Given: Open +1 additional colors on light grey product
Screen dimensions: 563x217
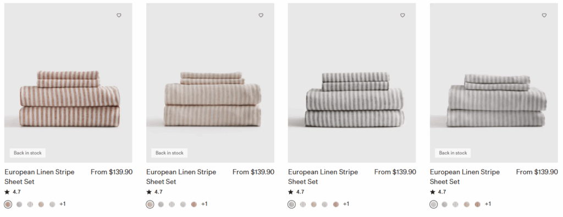Looking at the screenshot, I should [488, 204].
